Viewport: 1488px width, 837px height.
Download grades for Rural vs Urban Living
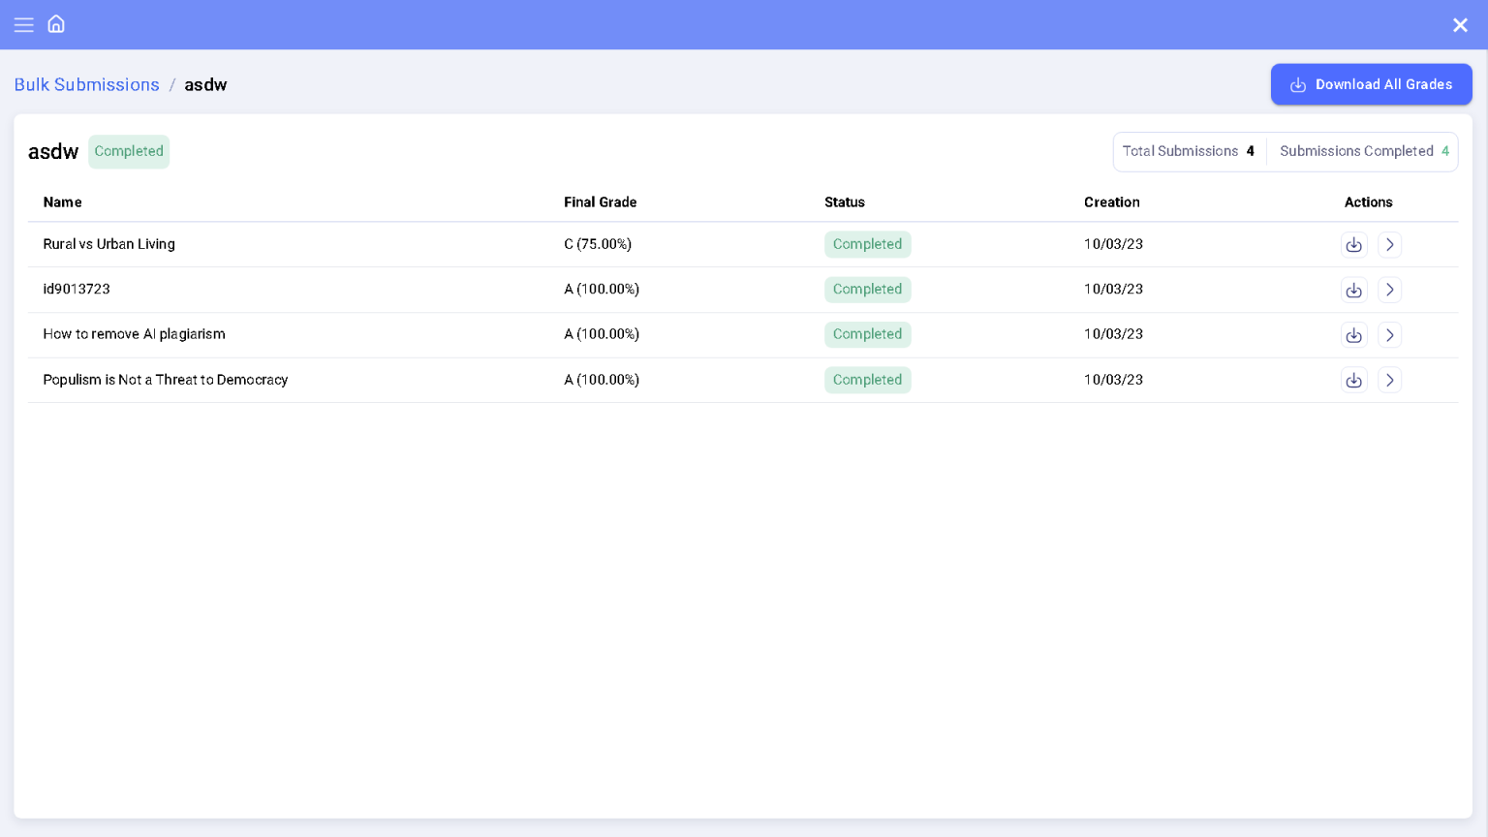click(x=1354, y=244)
